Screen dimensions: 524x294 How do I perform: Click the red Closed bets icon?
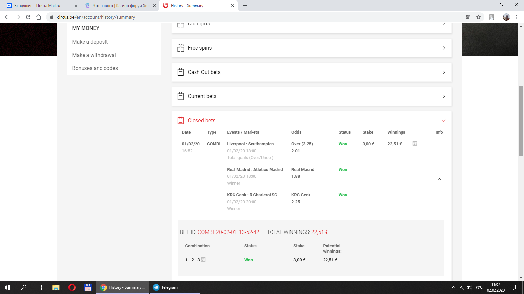[x=180, y=121]
